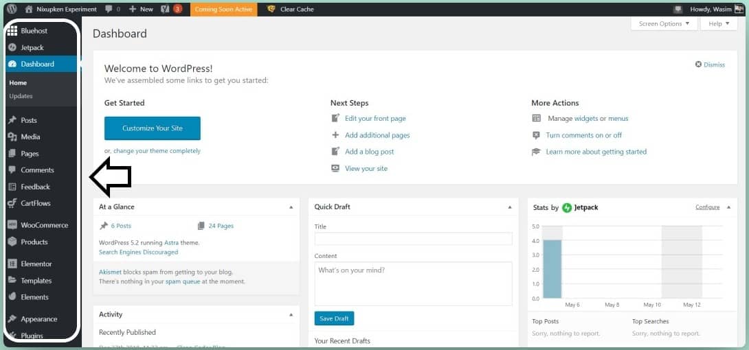Click Turn comments on or off link
The height and width of the screenshot is (350, 749).
583,135
